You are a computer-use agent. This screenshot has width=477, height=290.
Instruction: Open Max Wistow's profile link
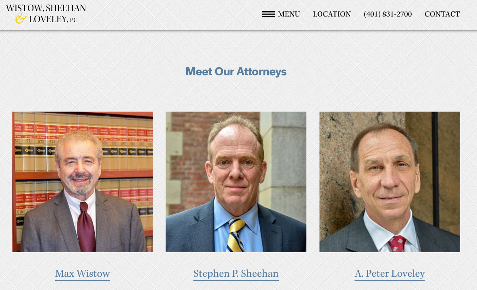tap(82, 273)
